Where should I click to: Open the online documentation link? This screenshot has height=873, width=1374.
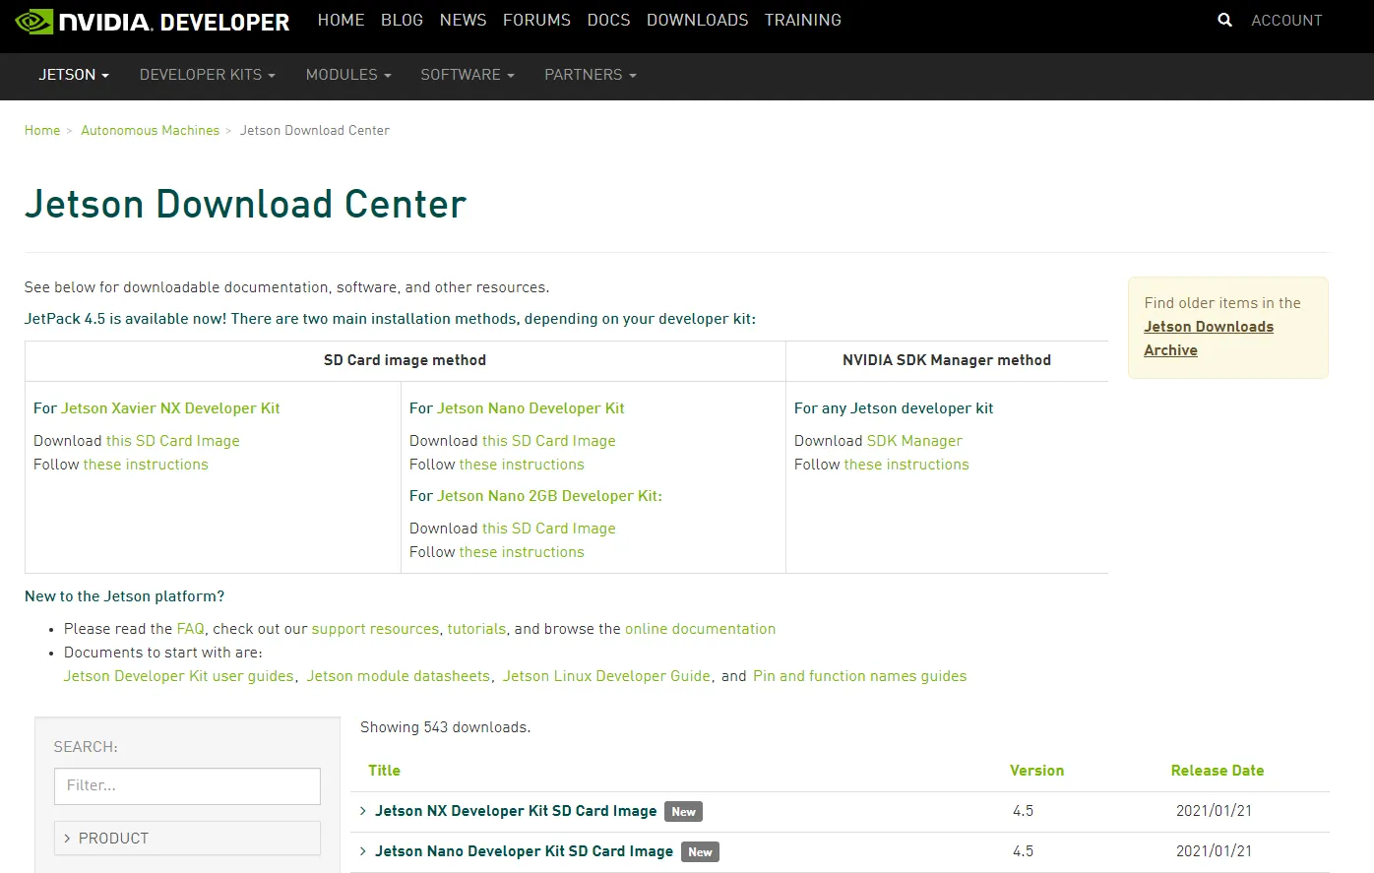coord(700,629)
